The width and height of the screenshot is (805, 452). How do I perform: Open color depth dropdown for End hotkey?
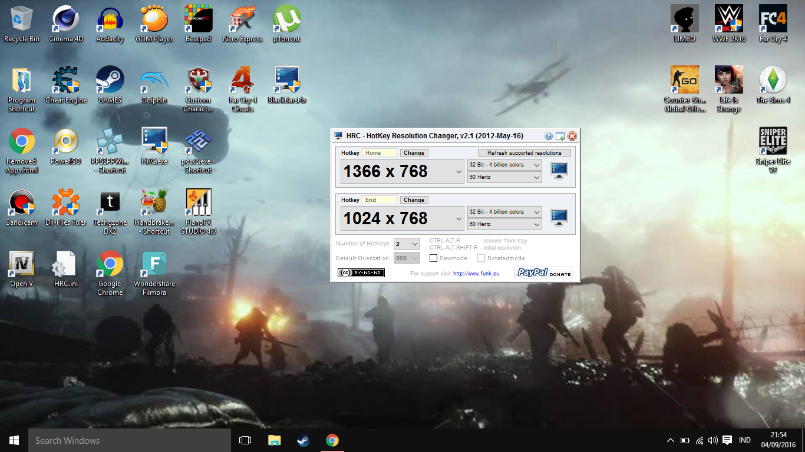coord(504,212)
